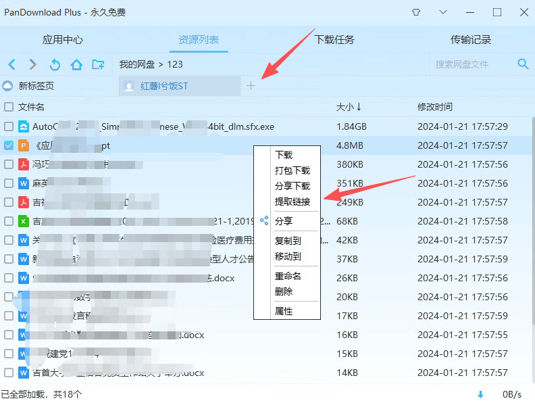Click the search magnifier icon
The height and width of the screenshot is (403, 535).
coord(522,64)
